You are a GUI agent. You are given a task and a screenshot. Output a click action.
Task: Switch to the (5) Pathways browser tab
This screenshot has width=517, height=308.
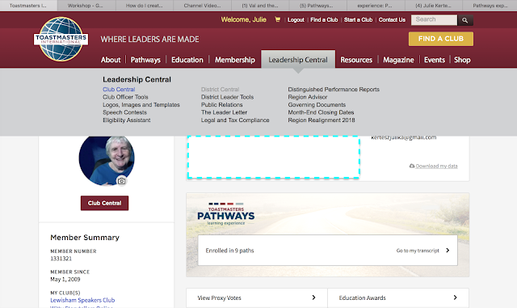(x=317, y=6)
